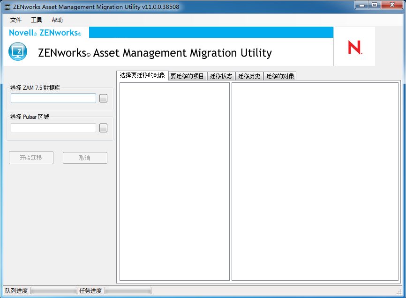The image size is (406, 298).
Task: Switch to the 迁移状态 tab
Action: 221,76
